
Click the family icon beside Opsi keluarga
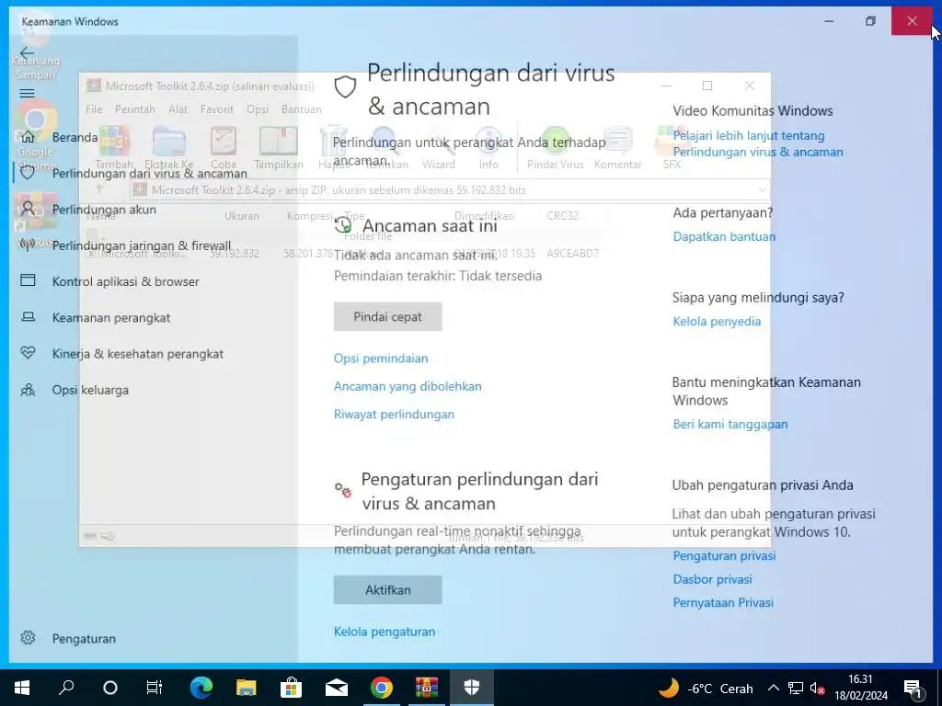coord(28,390)
